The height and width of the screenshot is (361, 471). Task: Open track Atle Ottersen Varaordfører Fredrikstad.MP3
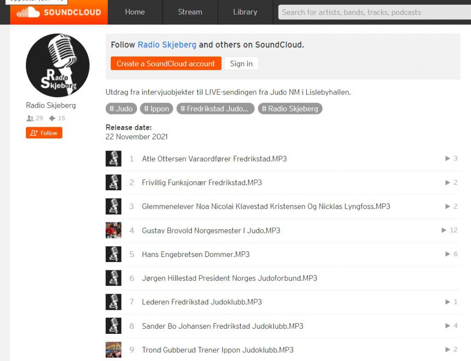pyautogui.click(x=214, y=159)
